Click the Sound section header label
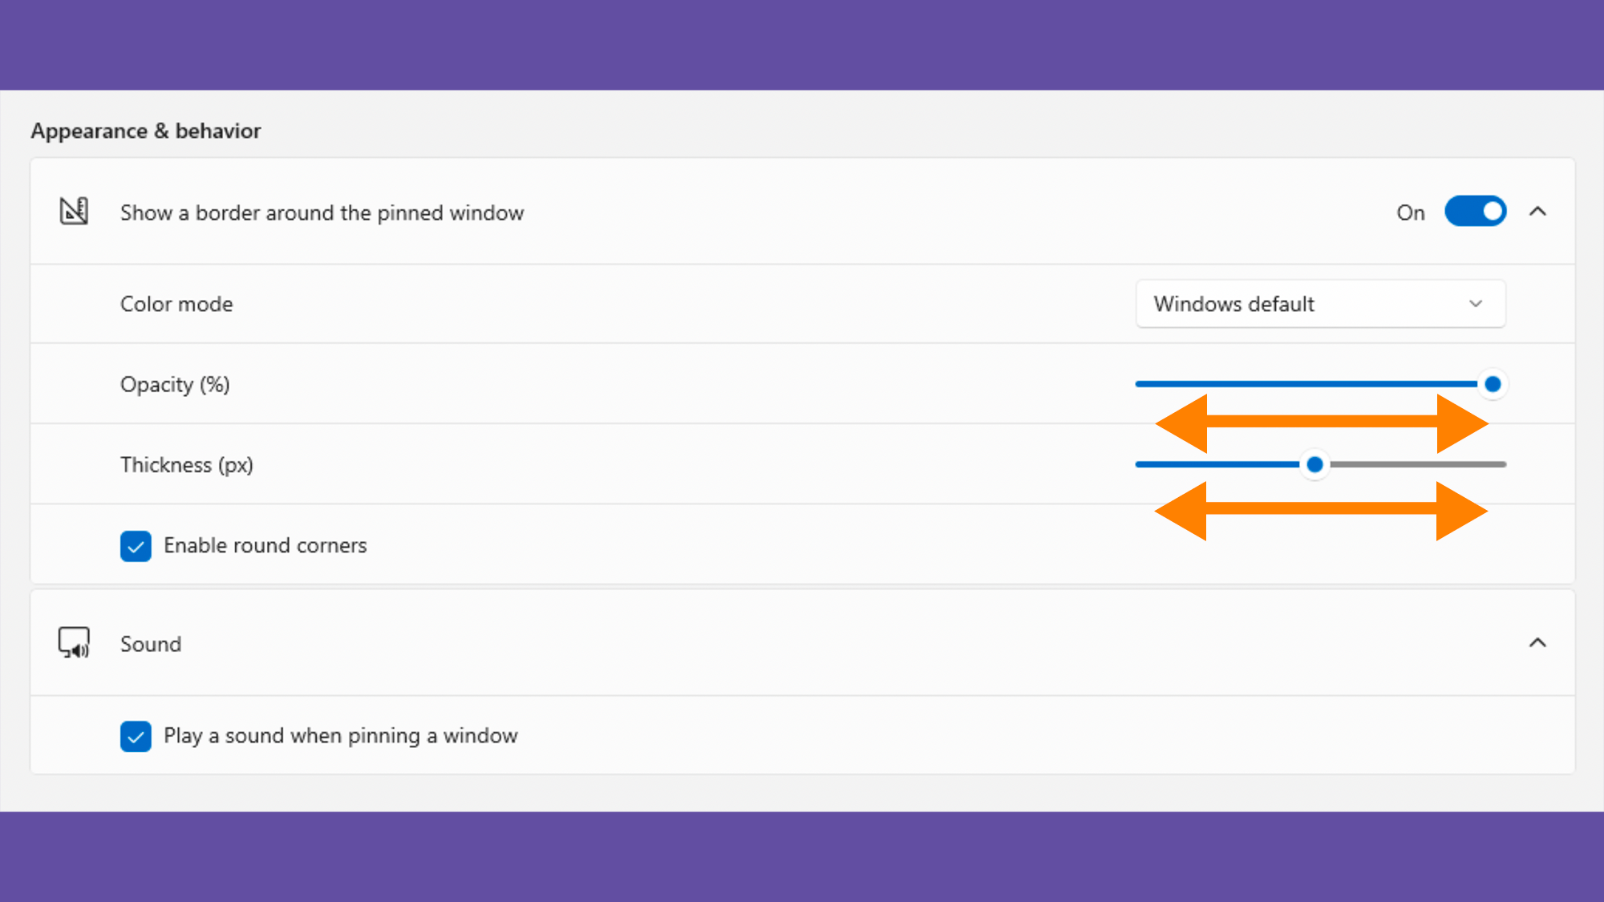The image size is (1604, 902). [x=151, y=644]
